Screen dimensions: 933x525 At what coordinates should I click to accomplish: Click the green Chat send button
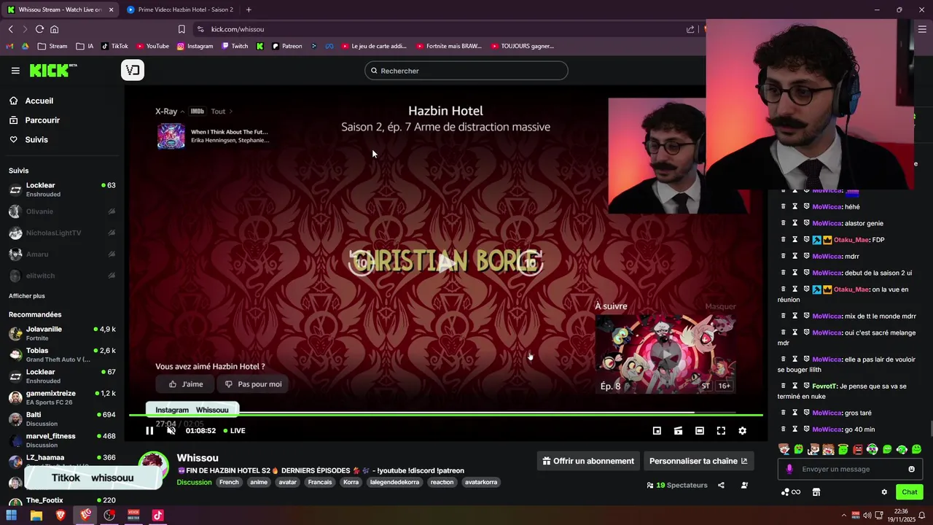[909, 492]
